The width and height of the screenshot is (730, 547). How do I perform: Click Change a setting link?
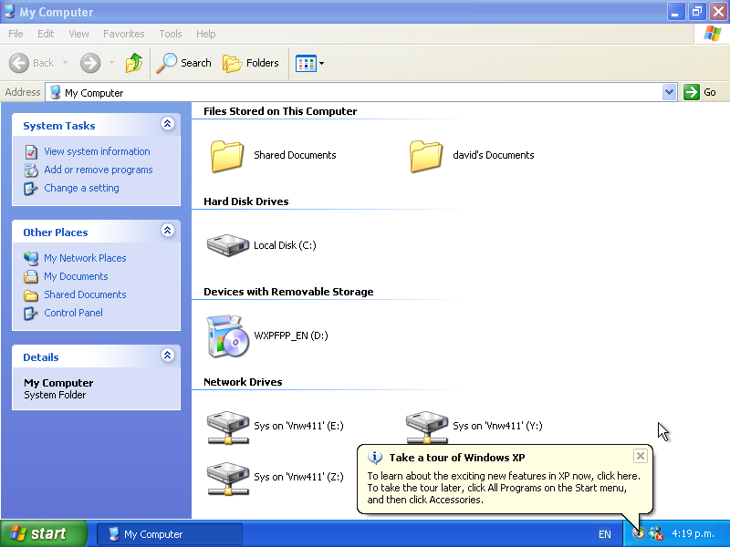tap(81, 188)
